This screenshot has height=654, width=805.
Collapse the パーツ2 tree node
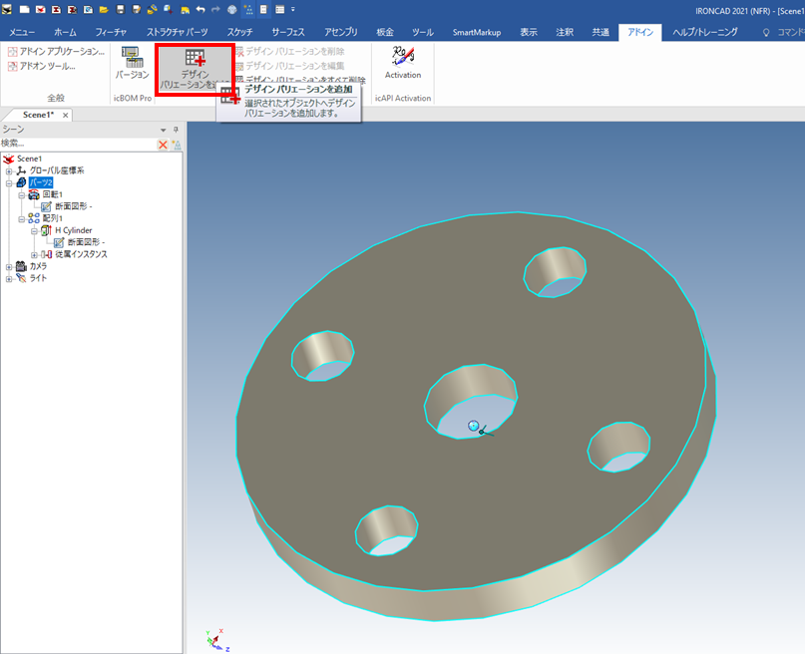click(x=9, y=183)
